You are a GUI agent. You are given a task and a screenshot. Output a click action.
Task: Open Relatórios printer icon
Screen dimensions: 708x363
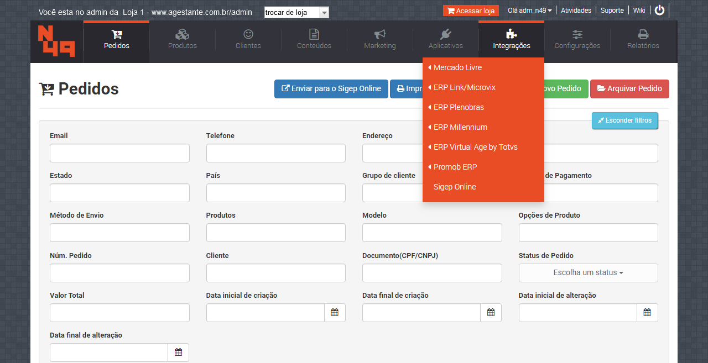[643, 35]
